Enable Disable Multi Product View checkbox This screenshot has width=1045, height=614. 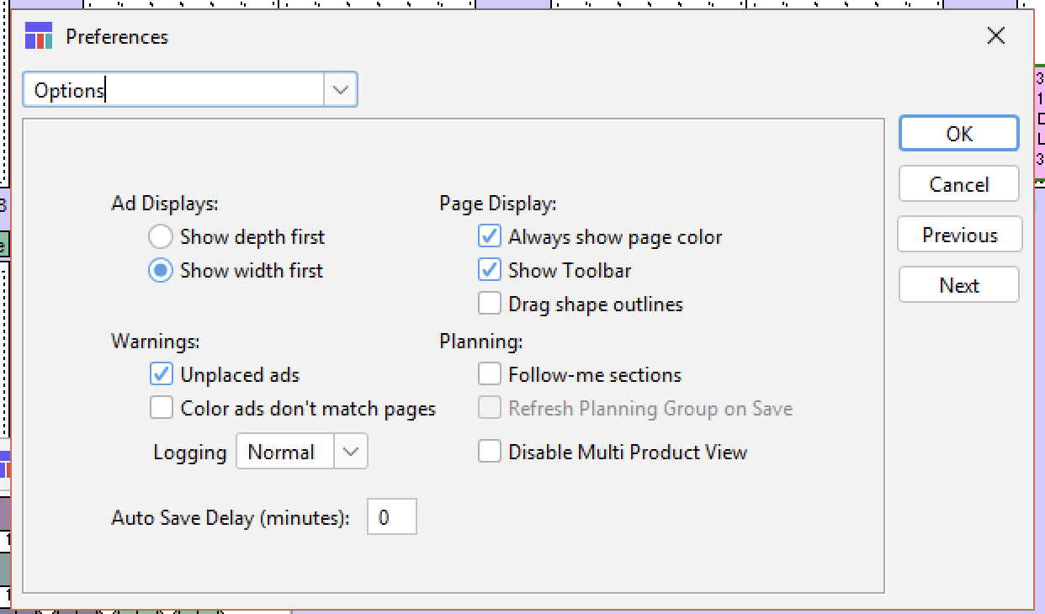tap(490, 452)
